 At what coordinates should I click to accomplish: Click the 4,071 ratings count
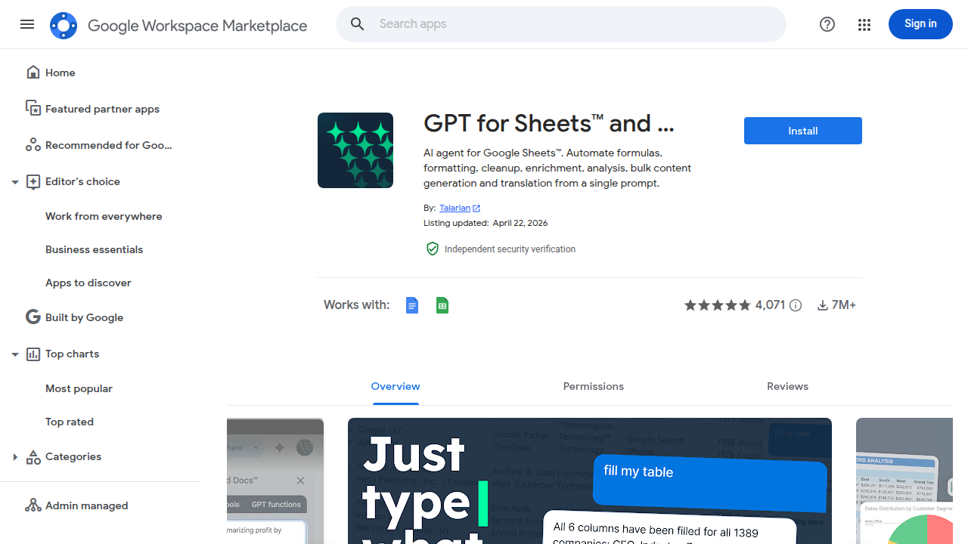770,305
